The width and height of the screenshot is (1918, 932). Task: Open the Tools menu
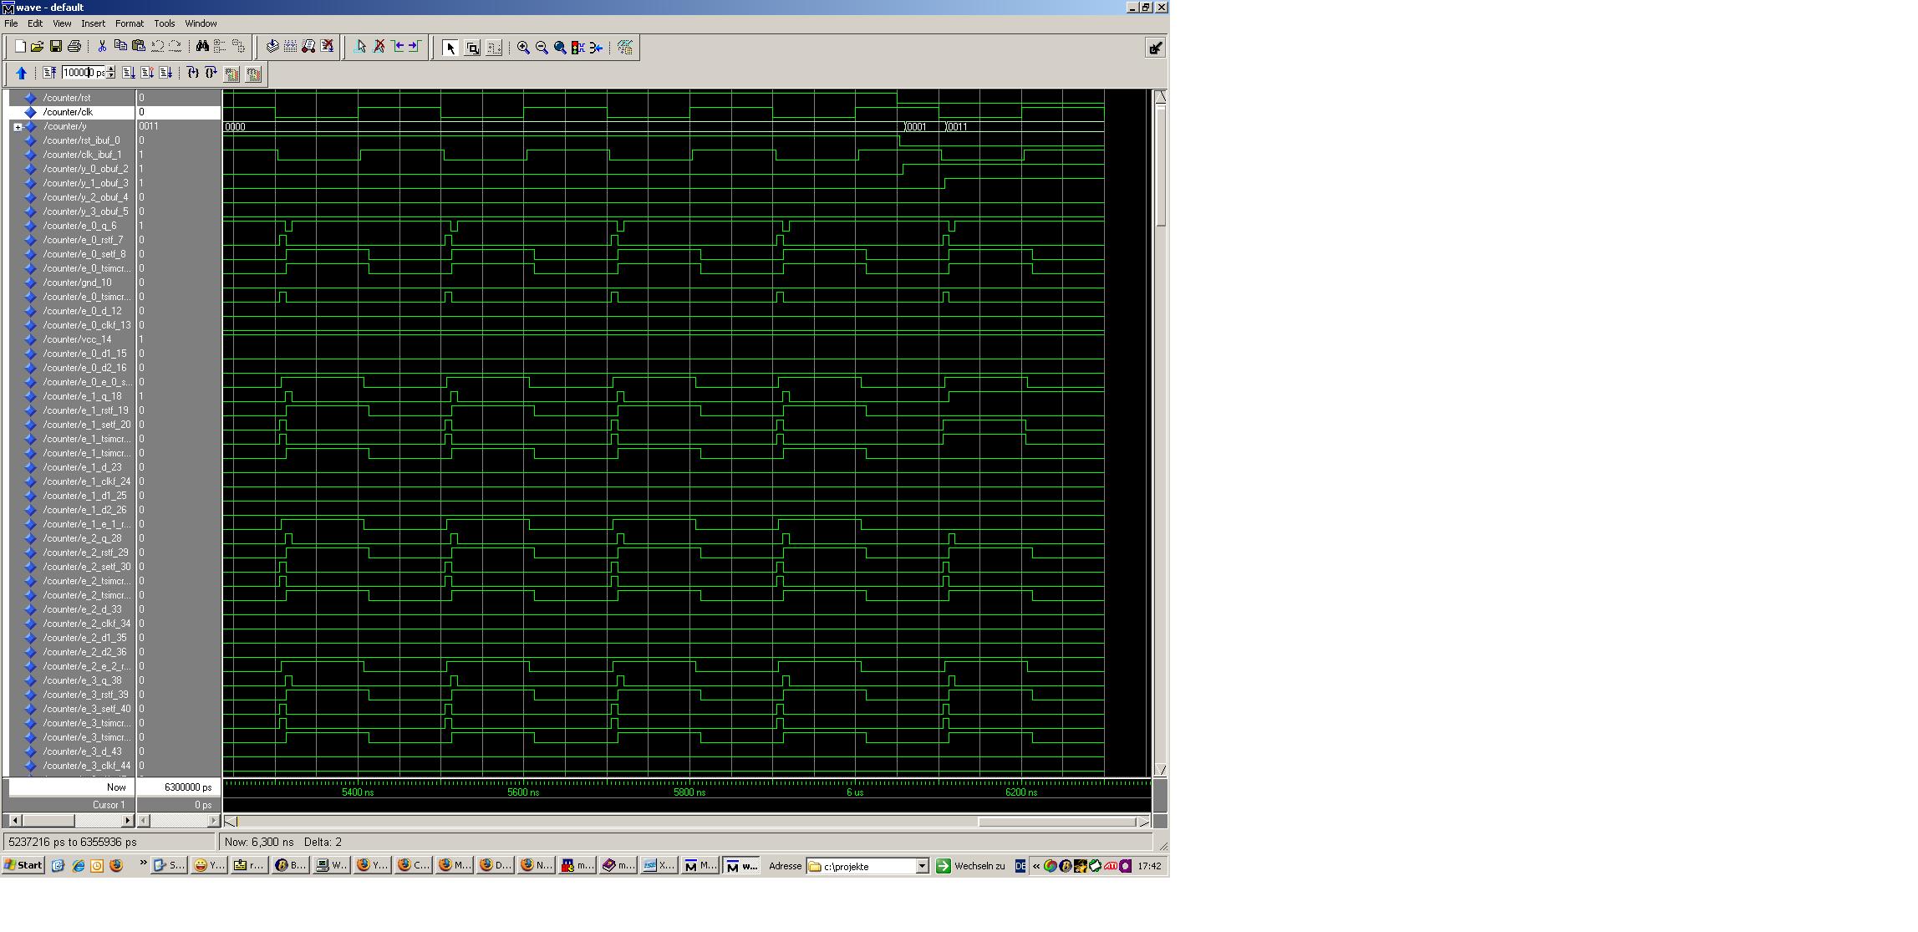pyautogui.click(x=164, y=23)
